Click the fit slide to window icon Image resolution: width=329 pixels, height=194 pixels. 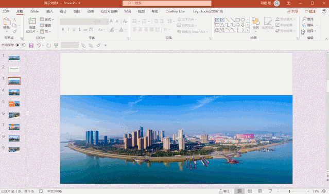[x=324, y=191]
